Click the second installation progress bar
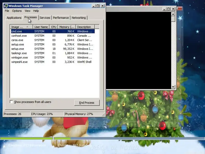Viewport: 205px width, 154px height. [x=129, y=138]
